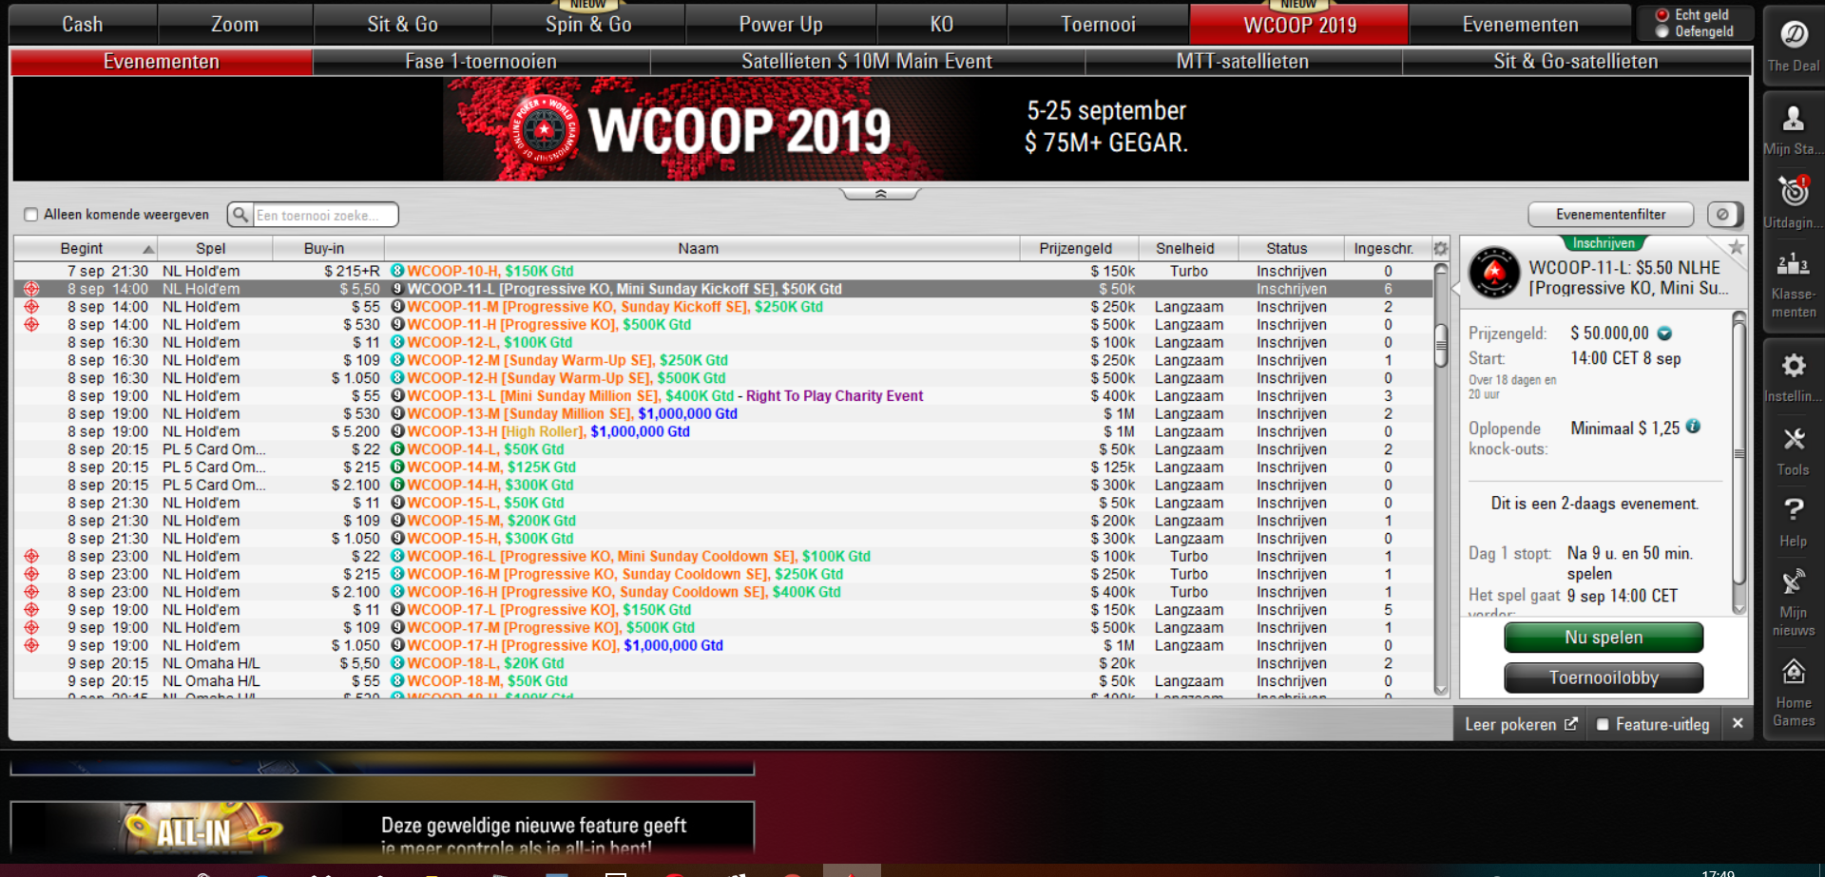Screen dimensions: 1825x877
Task: Click knockout icon on WCOOP-17-H row
Action: 31,646
